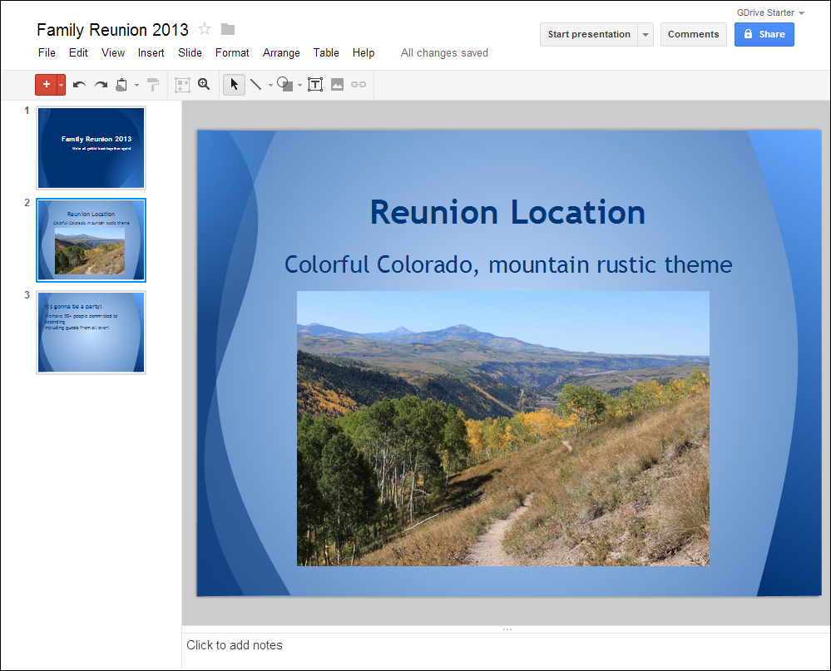This screenshot has height=671, width=831.
Task: Open the Arrange menu
Action: coord(281,52)
